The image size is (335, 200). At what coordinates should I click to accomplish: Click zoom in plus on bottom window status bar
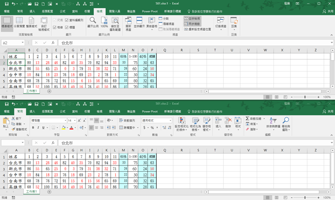pos(318,197)
